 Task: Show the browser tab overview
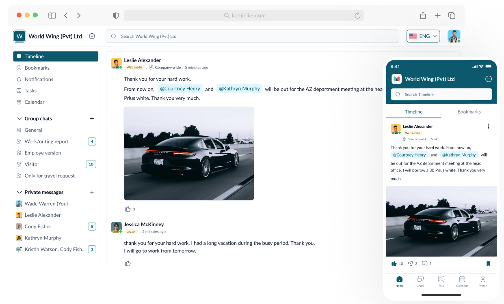coord(452,15)
